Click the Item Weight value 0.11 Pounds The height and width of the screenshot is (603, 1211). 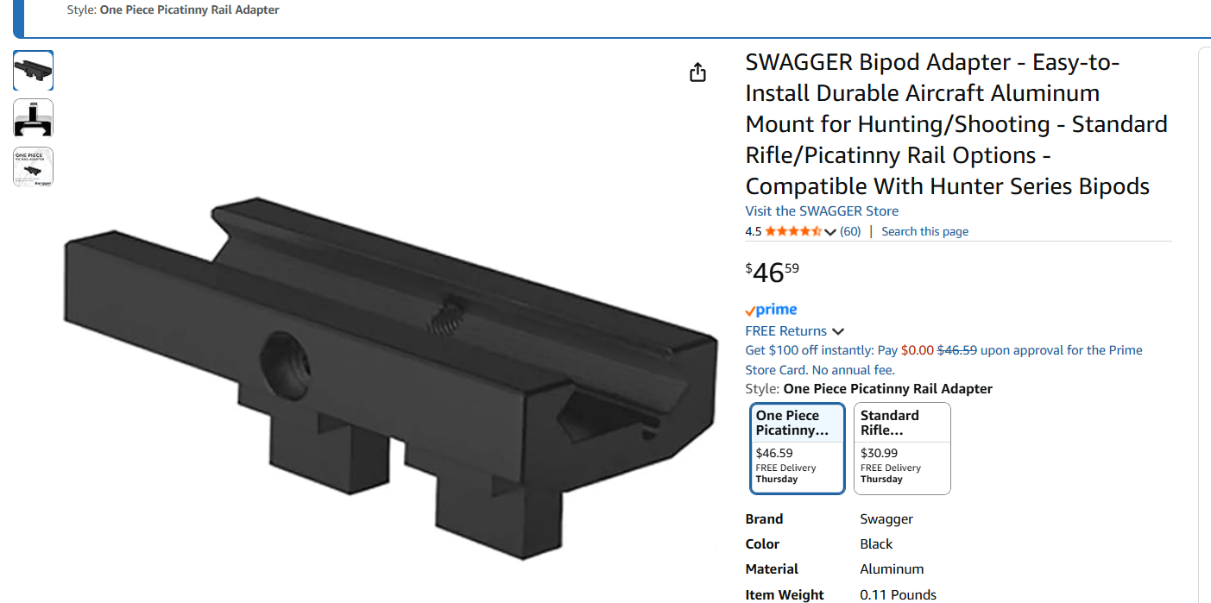tap(898, 595)
